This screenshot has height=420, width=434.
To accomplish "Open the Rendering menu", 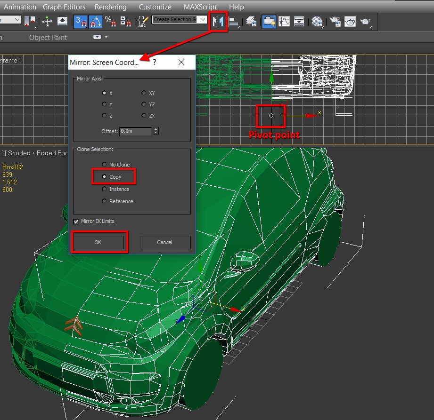I will click(x=110, y=7).
